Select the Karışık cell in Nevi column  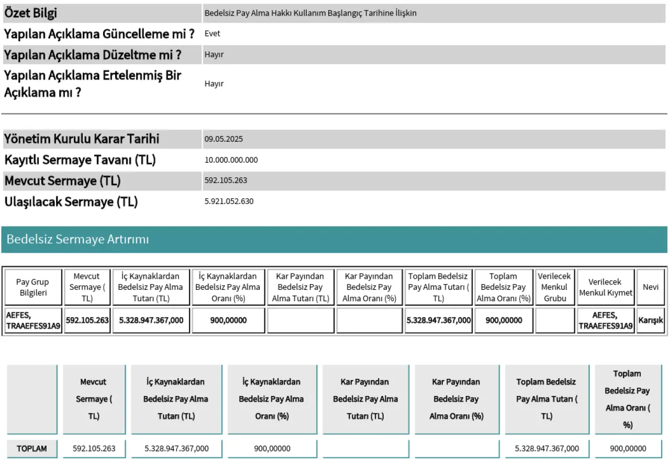tap(651, 320)
